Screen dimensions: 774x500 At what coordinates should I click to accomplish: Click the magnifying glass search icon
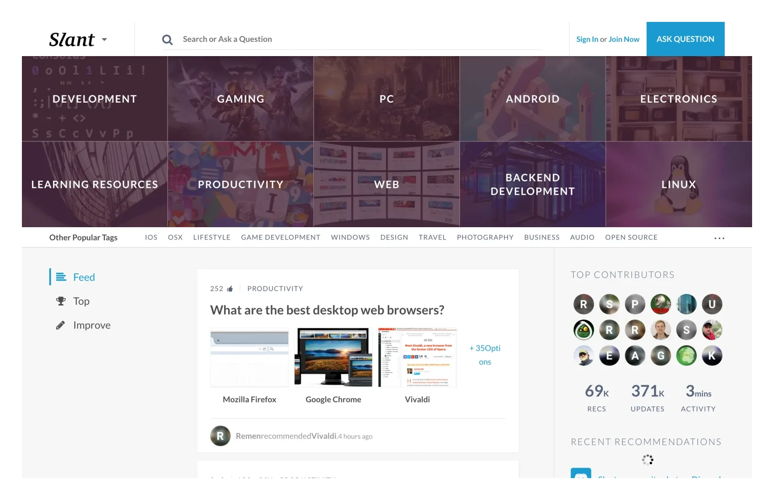coord(167,40)
